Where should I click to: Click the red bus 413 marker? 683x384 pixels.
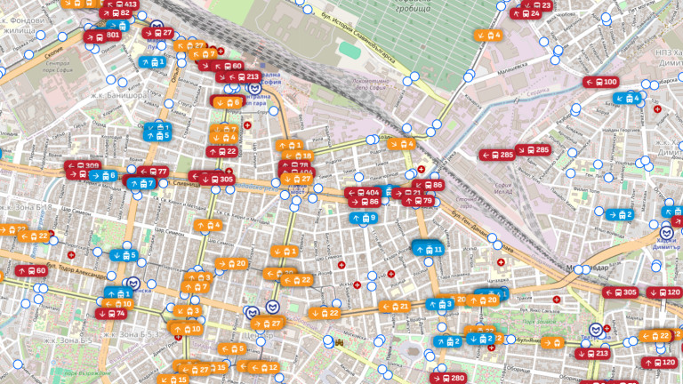click(x=121, y=4)
